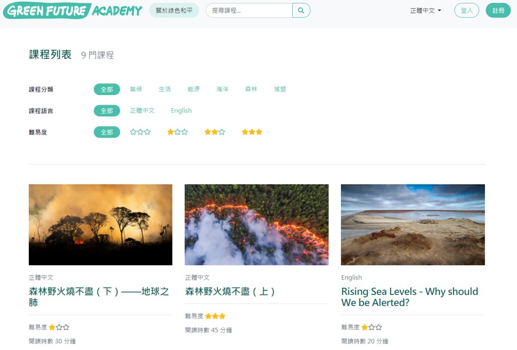
Task: Select the 生活 category filter
Action: coord(165,89)
